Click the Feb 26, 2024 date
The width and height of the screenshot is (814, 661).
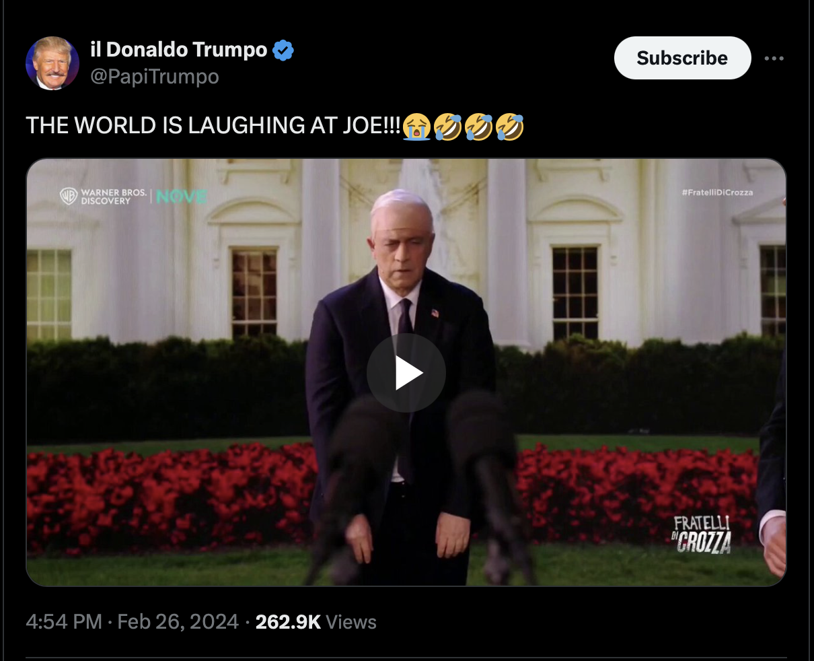178,621
